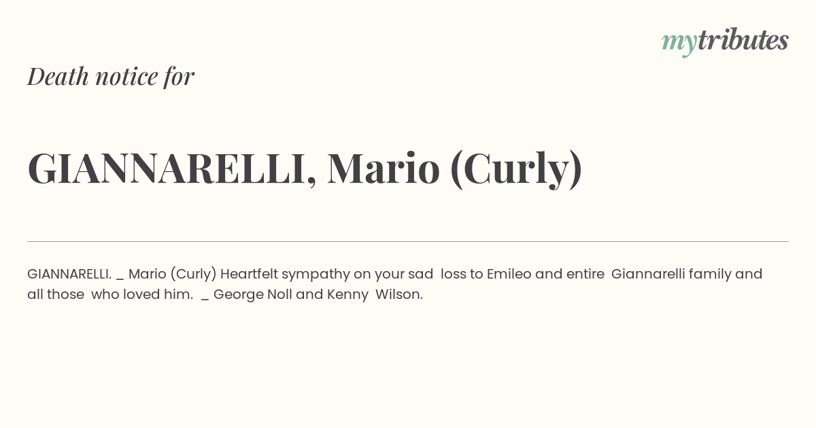Click "GIANNARELLI." at the start of the notice
This screenshot has width=816, height=428.
(x=69, y=274)
